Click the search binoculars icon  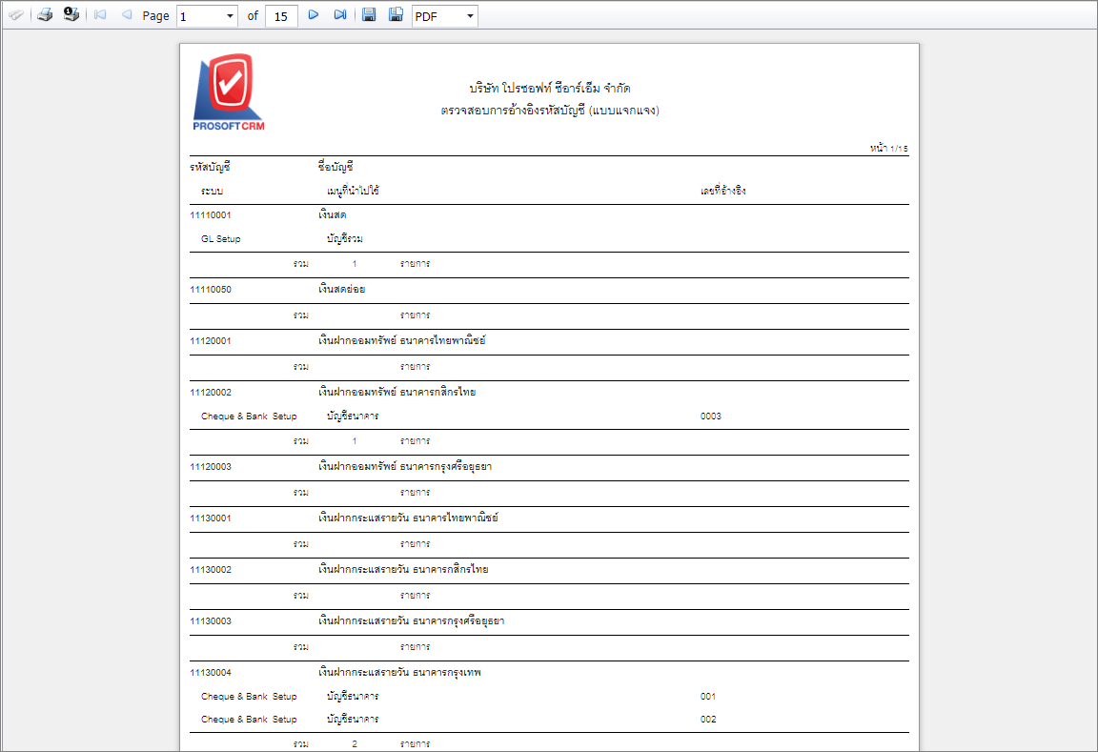pyautogui.click(x=15, y=15)
